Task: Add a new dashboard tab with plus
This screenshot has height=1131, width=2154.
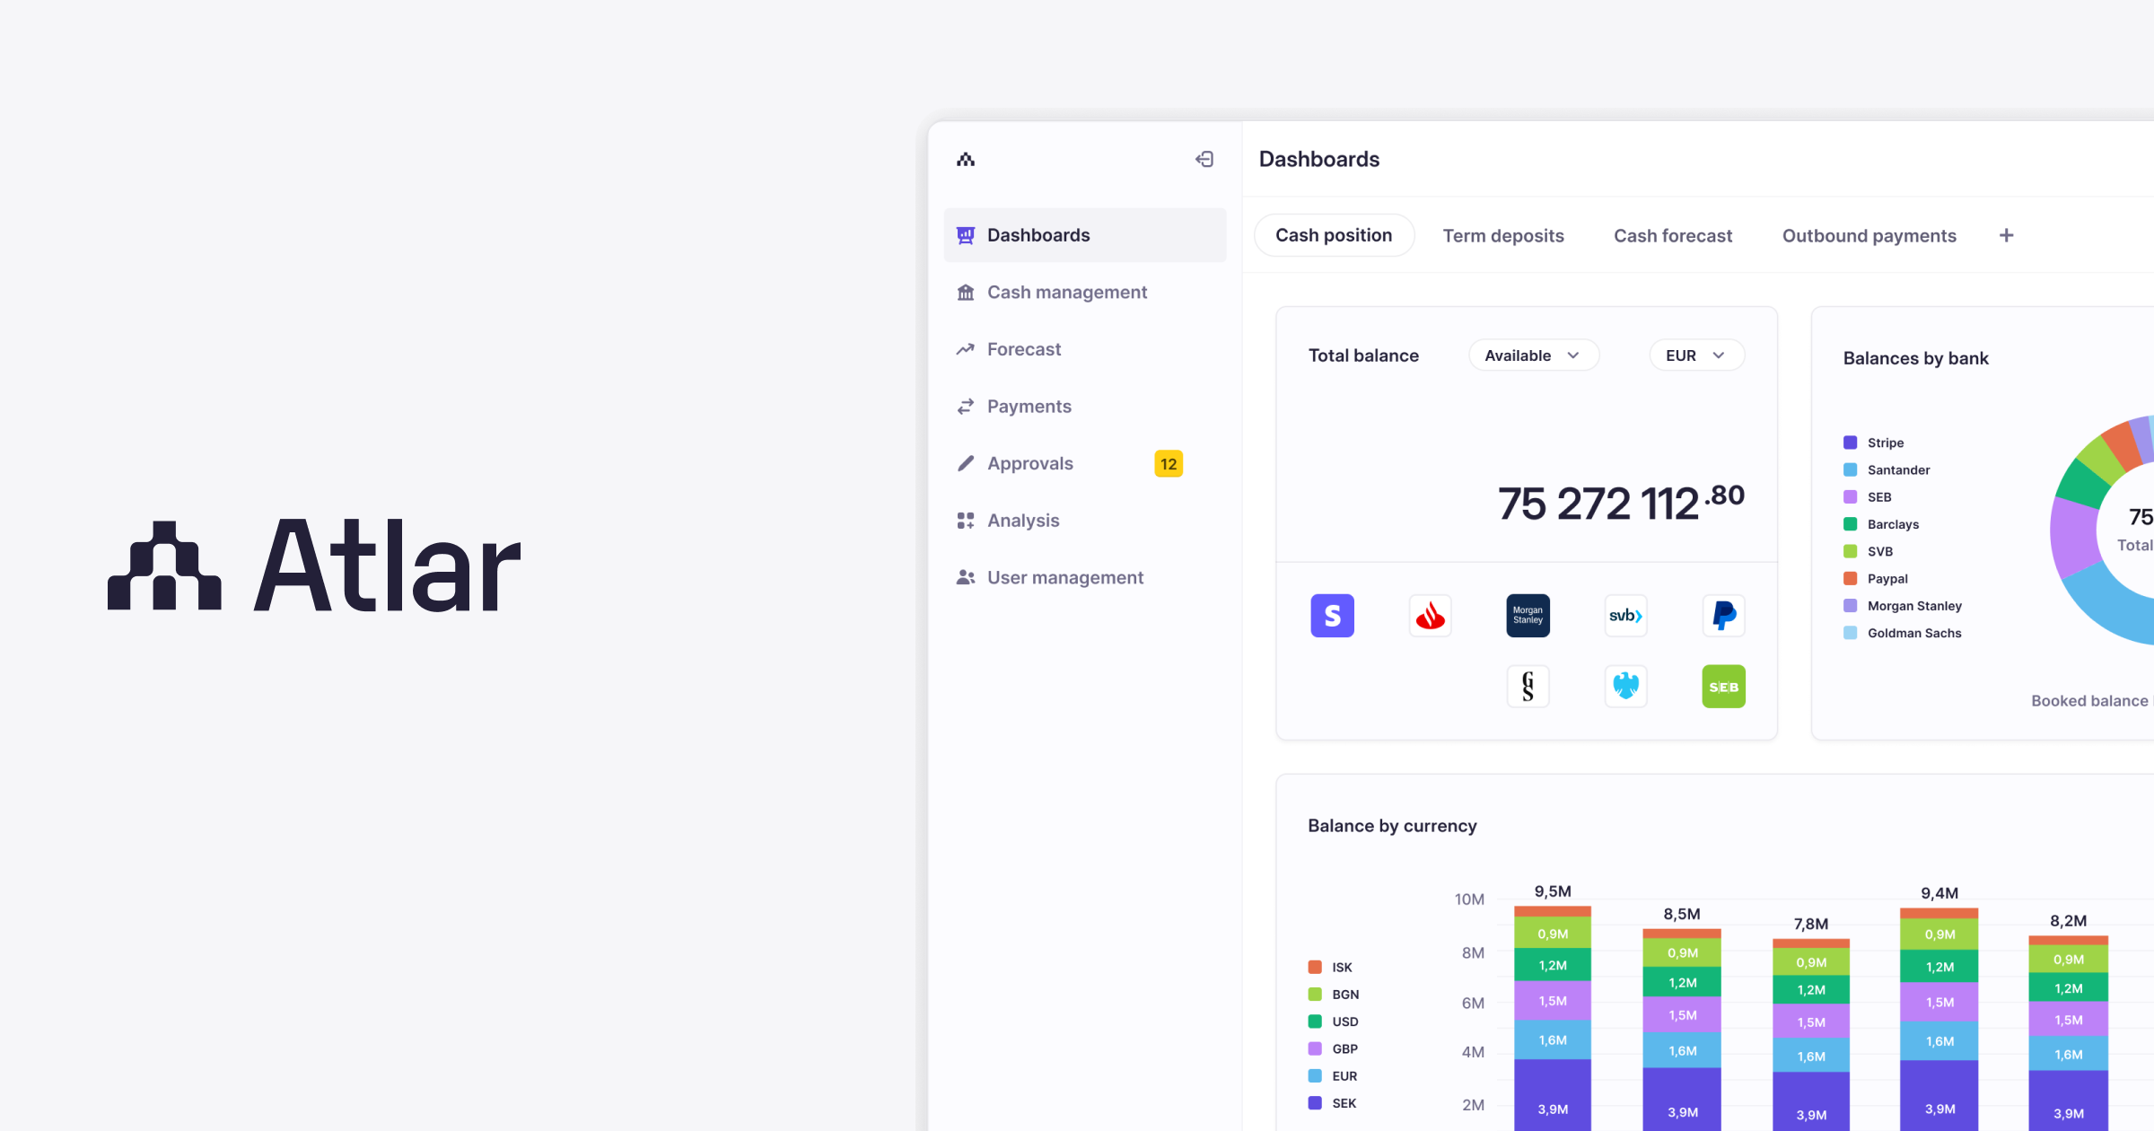Action: pyautogui.click(x=2007, y=235)
